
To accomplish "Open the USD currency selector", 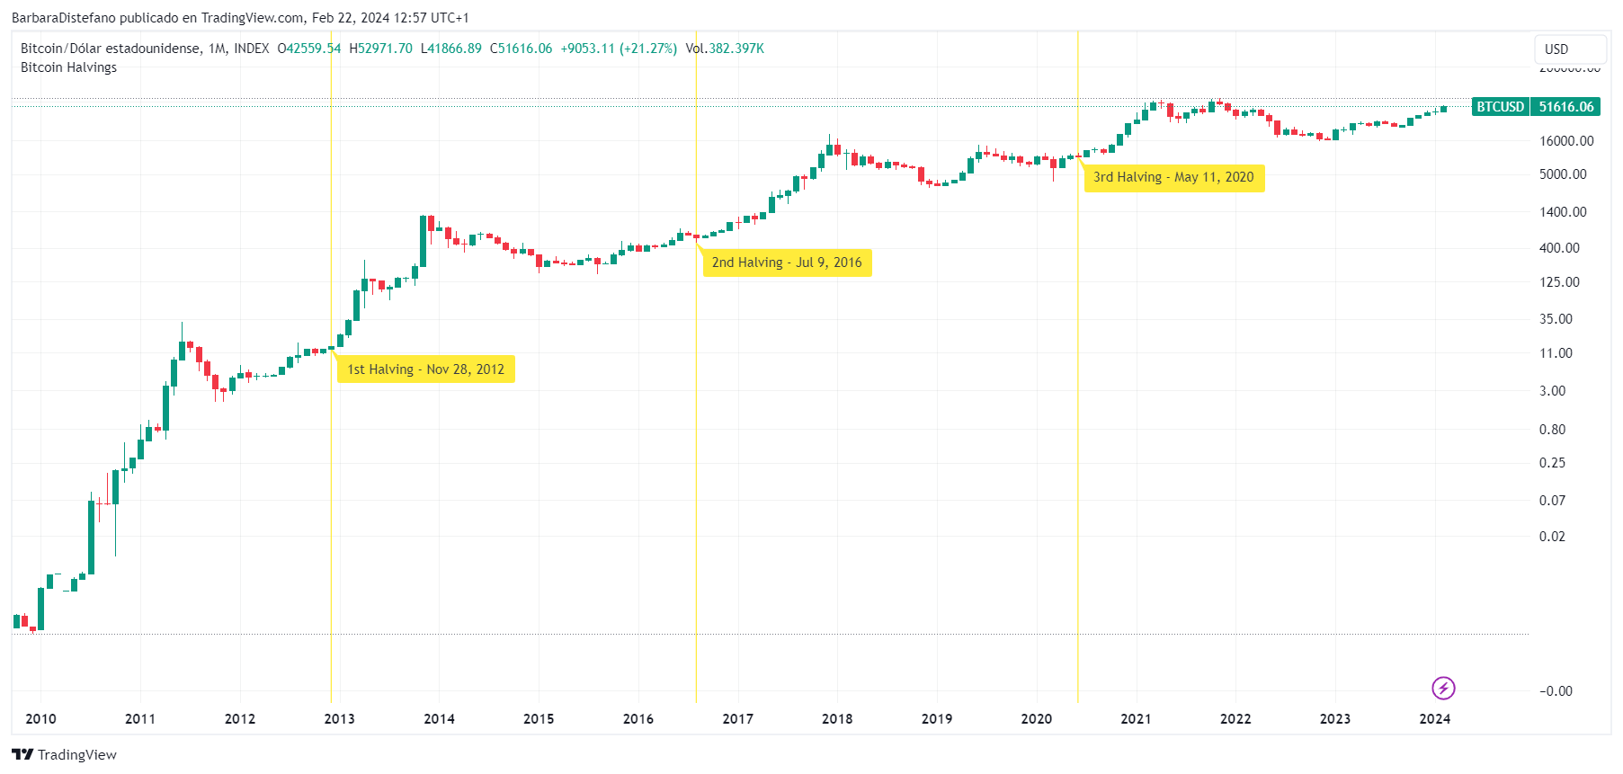I will click(1570, 49).
